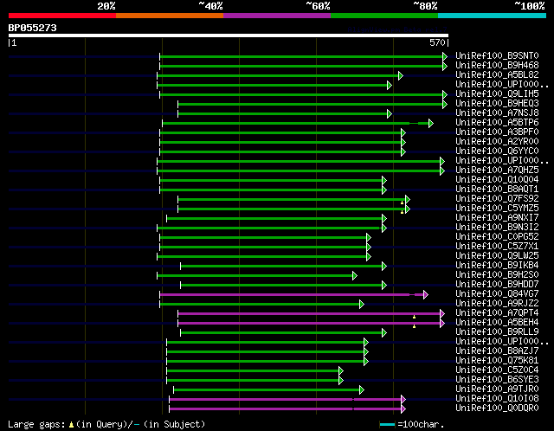Image resolution: width=554 pixels, height=431 pixels.
Task: Click the yellow gap symbol in the Large gaps legend
Action: (x=71, y=424)
